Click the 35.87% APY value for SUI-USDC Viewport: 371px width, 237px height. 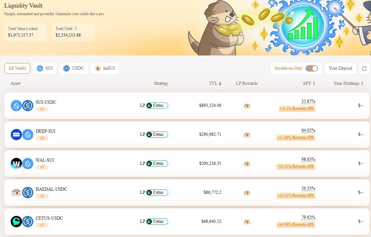(x=308, y=101)
